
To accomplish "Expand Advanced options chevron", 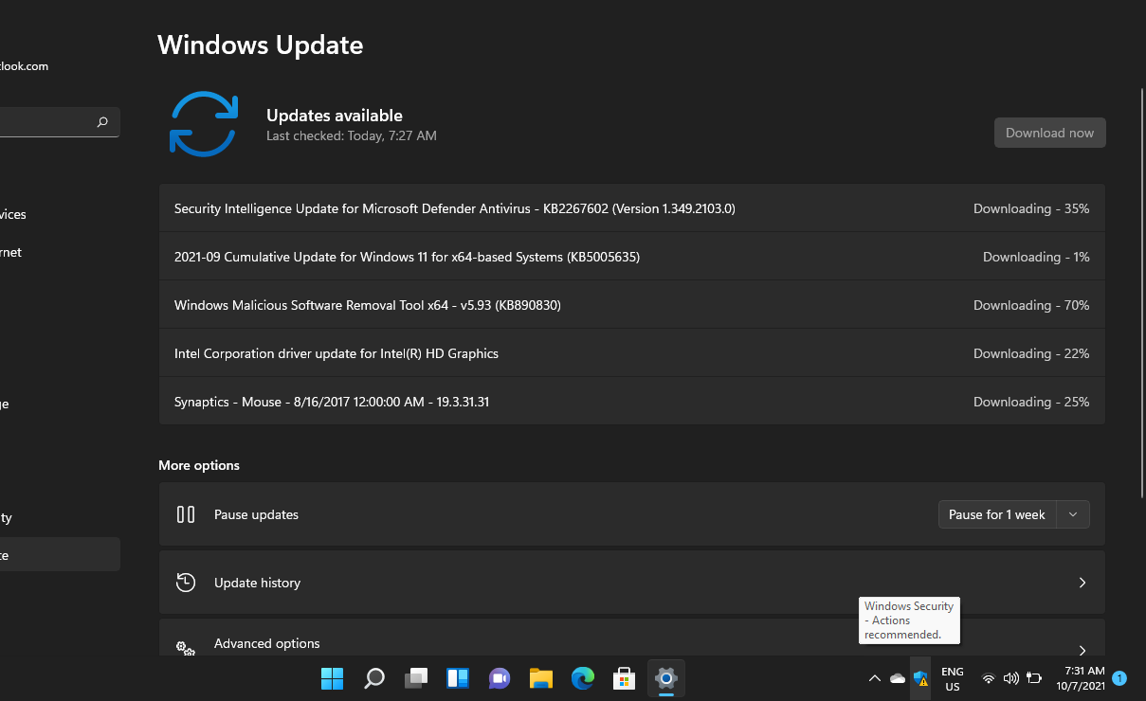I will (1082, 650).
